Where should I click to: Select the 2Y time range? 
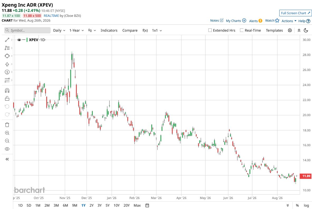(x=92, y=205)
